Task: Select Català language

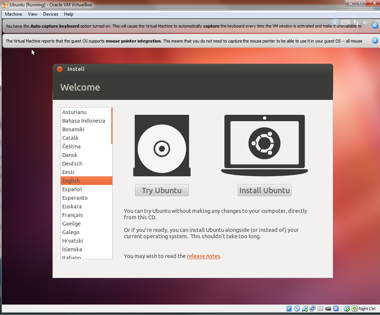Action: (86, 138)
